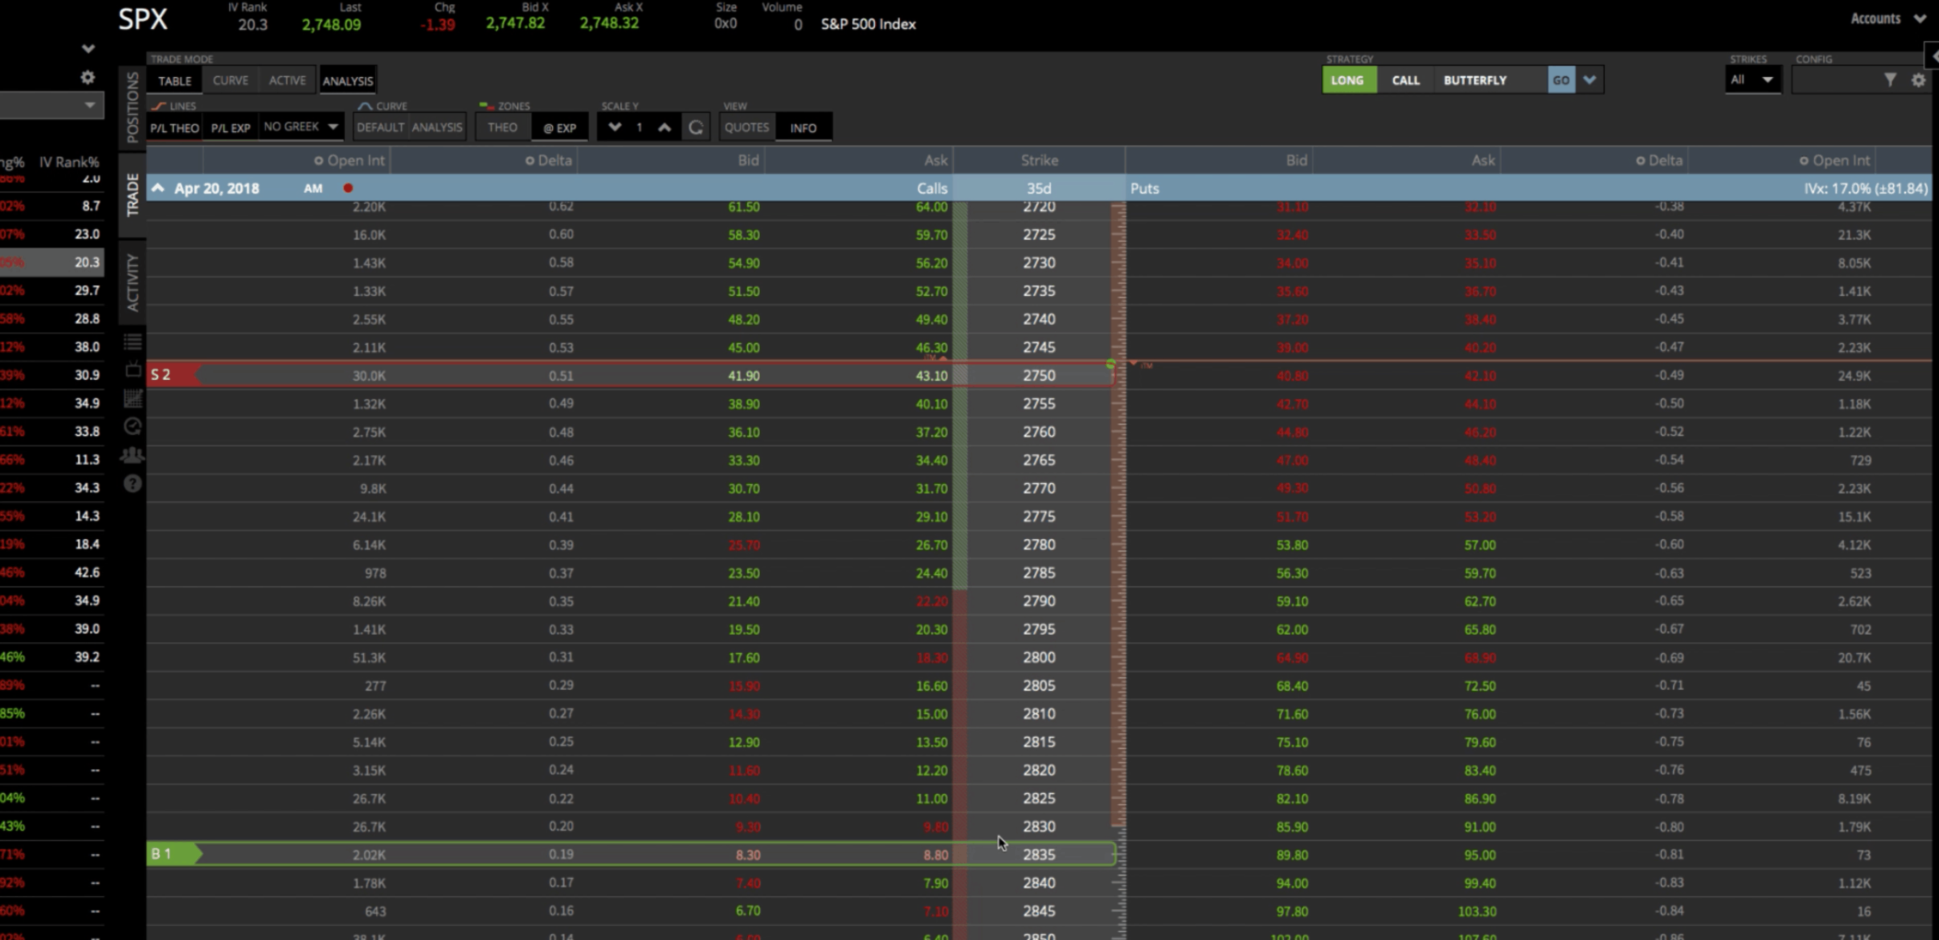Viewport: 1939px width, 940px height.
Task: Toggle @ EXP zones
Action: click(x=559, y=127)
